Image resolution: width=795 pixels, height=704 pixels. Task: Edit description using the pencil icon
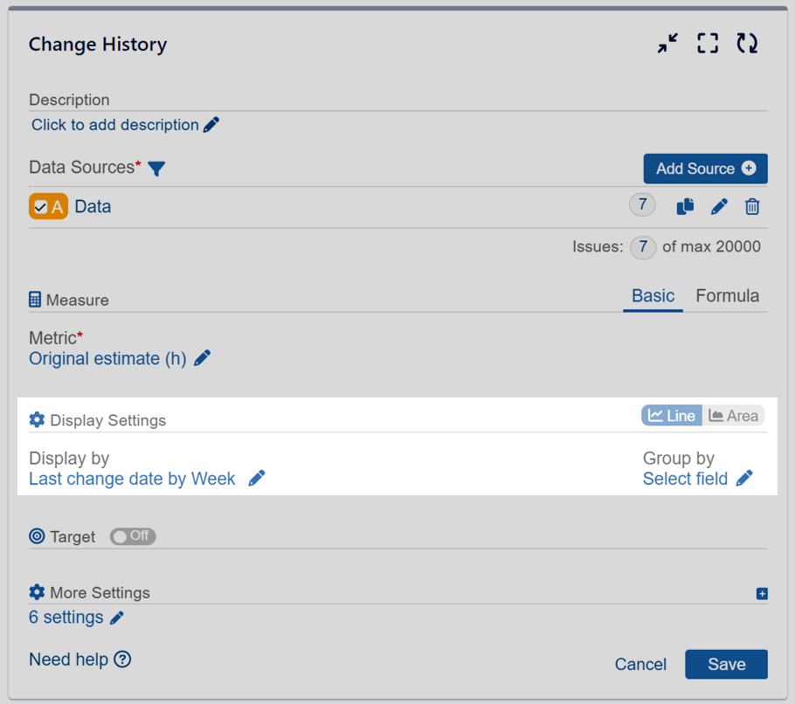click(x=211, y=125)
